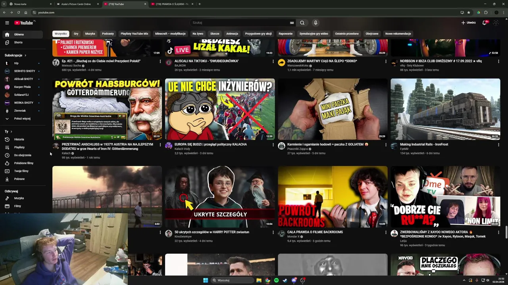Open Ukryte szczegóły Harry Potter thumbnail

[x=220, y=197]
